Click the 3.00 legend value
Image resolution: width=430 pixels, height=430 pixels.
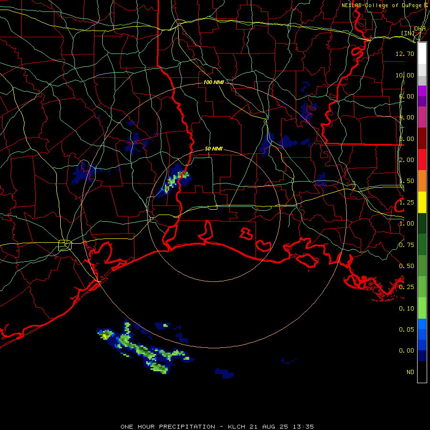[x=407, y=139]
